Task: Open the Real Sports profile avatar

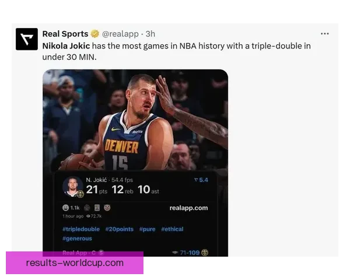Action: point(27,39)
